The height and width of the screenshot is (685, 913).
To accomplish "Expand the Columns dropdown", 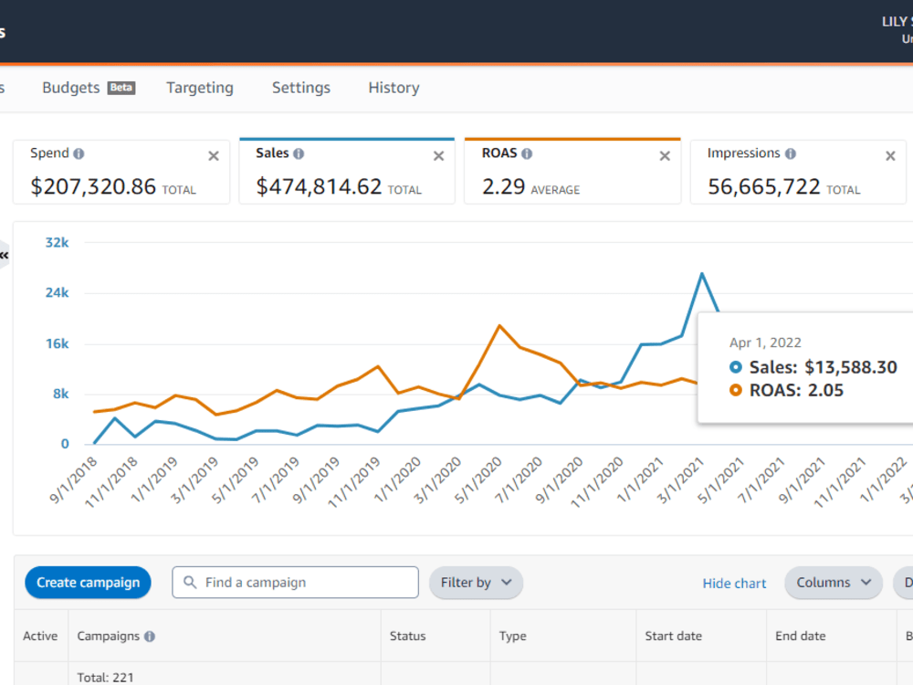I will [x=834, y=583].
